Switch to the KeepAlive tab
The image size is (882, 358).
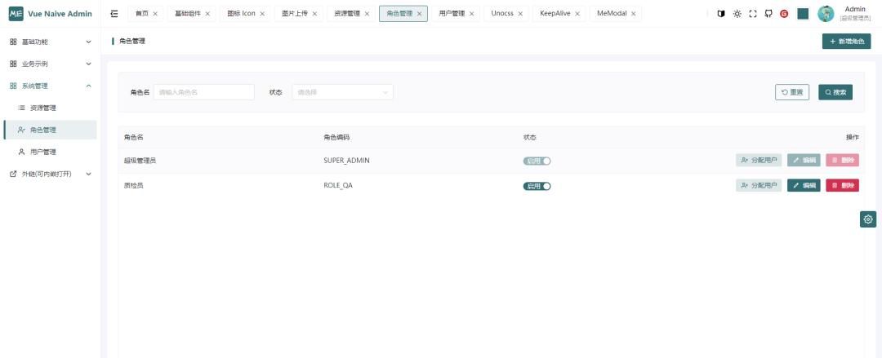click(555, 14)
